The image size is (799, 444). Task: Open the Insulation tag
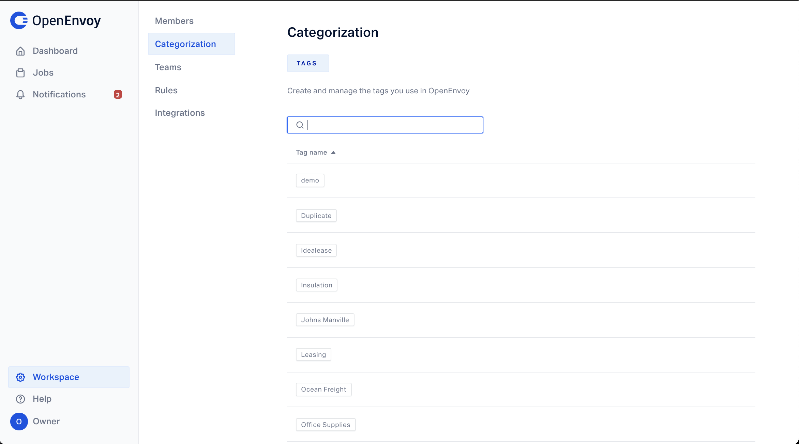[x=317, y=285]
